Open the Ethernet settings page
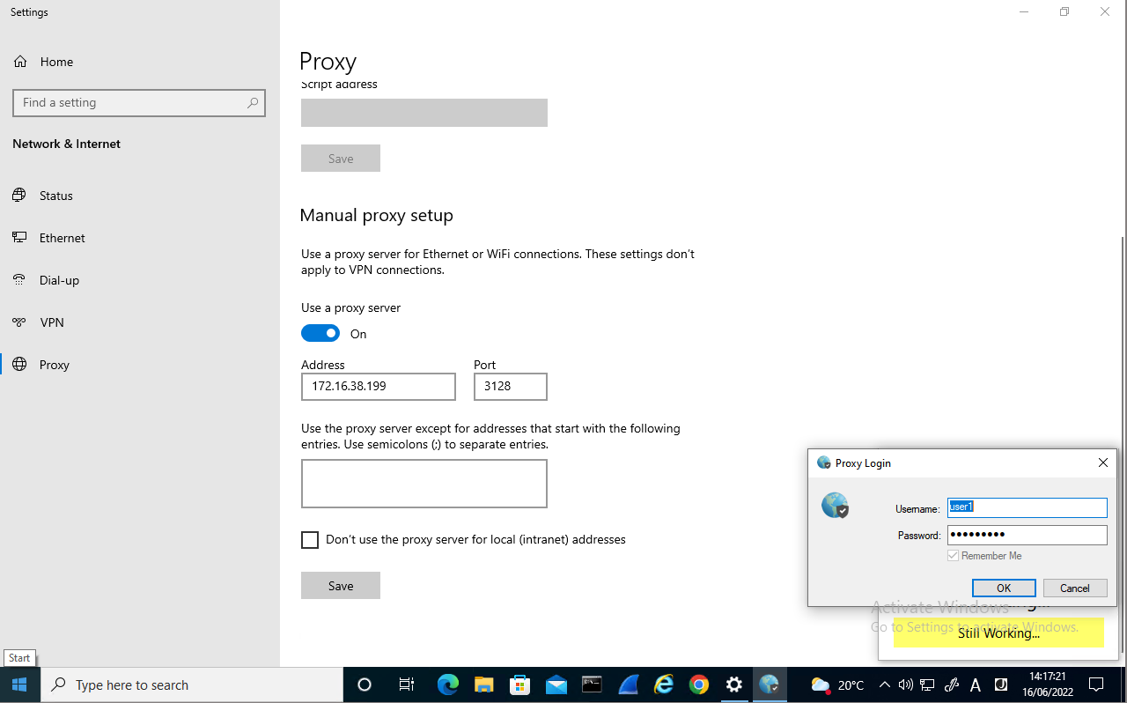1127x703 pixels. point(61,238)
